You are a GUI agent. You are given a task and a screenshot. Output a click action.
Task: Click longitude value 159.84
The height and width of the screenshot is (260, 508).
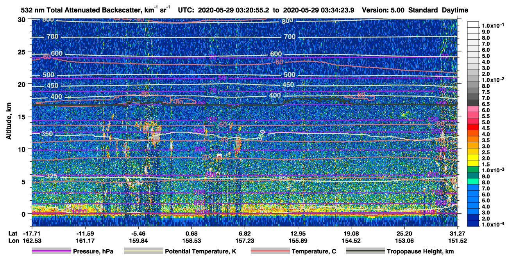point(138,241)
